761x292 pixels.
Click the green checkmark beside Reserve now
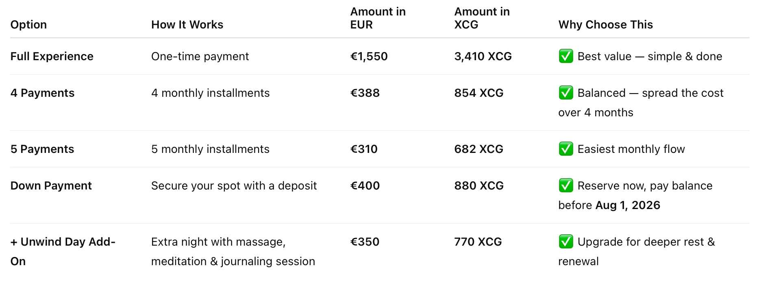(x=566, y=185)
